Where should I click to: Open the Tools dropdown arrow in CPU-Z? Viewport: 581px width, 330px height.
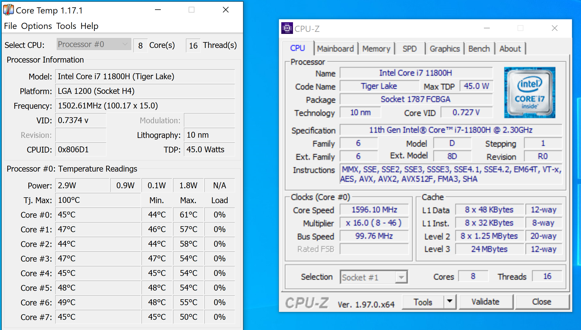pos(450,301)
